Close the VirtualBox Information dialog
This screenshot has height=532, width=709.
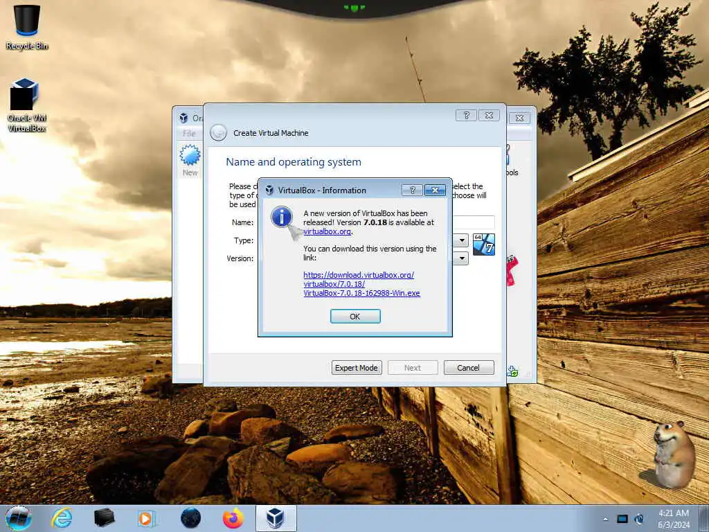(x=435, y=190)
